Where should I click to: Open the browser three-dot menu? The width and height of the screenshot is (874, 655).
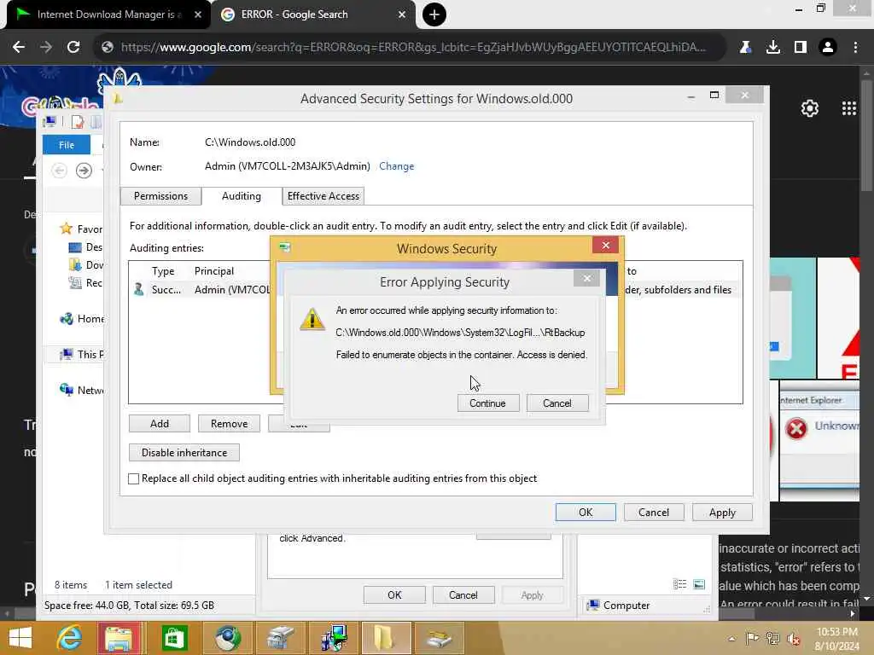[855, 48]
